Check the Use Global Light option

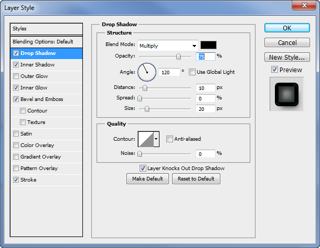coord(192,72)
